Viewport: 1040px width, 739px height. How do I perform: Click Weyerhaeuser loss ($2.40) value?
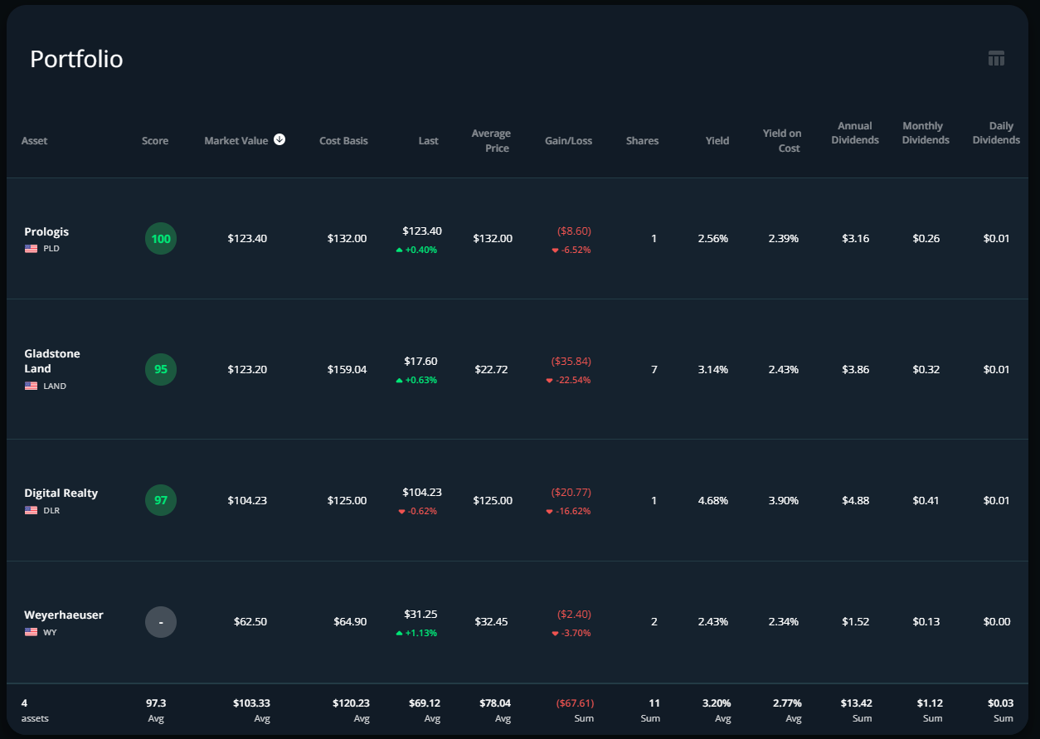(574, 614)
